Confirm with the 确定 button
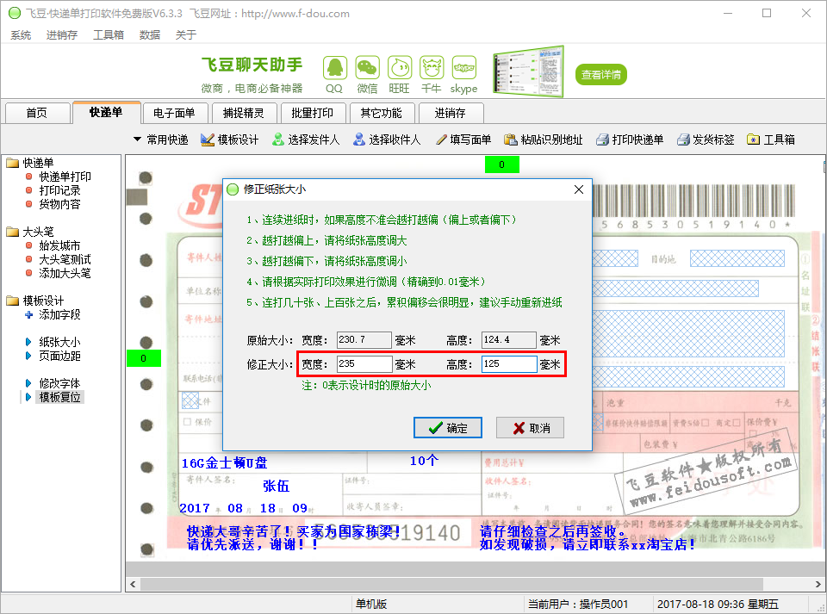827x614 pixels. (x=448, y=428)
